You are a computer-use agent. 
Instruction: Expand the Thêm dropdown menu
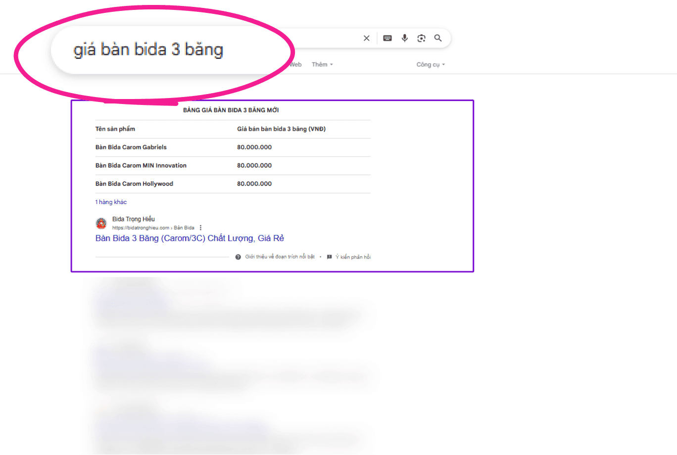(322, 64)
